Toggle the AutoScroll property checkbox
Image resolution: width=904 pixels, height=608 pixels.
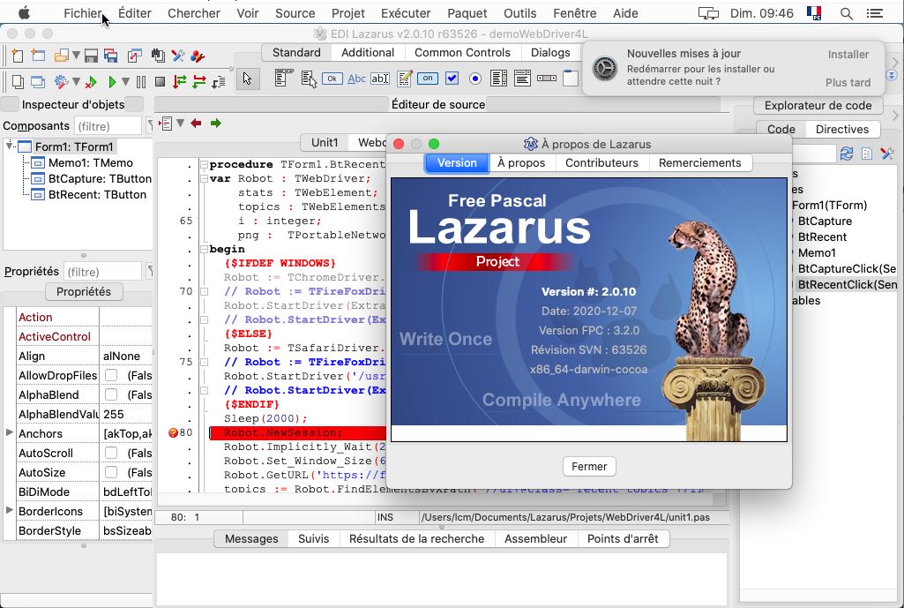pyautogui.click(x=111, y=453)
